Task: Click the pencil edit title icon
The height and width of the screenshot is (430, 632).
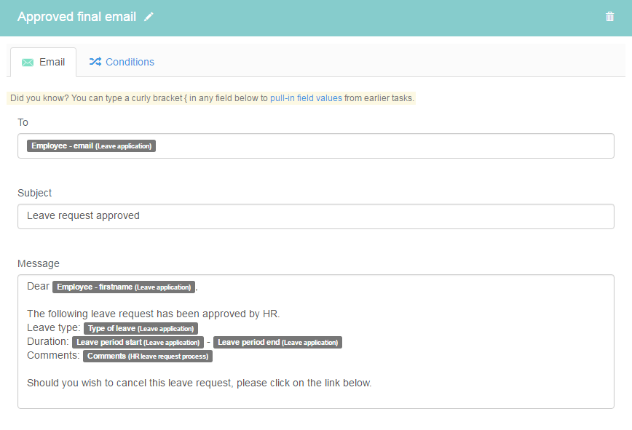Action: pos(149,17)
